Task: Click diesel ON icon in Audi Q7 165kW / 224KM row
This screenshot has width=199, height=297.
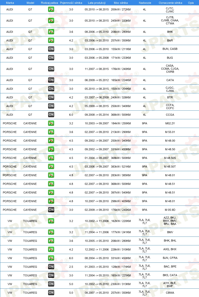Action: [x=51, y=80]
